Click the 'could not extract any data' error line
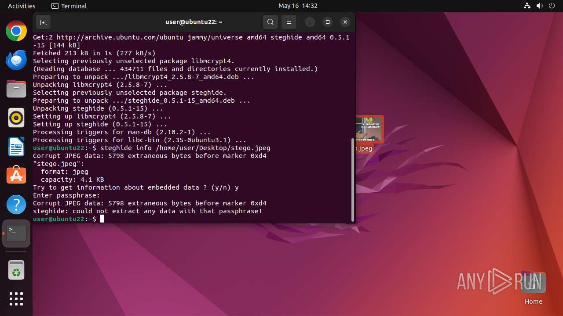 (x=147, y=211)
